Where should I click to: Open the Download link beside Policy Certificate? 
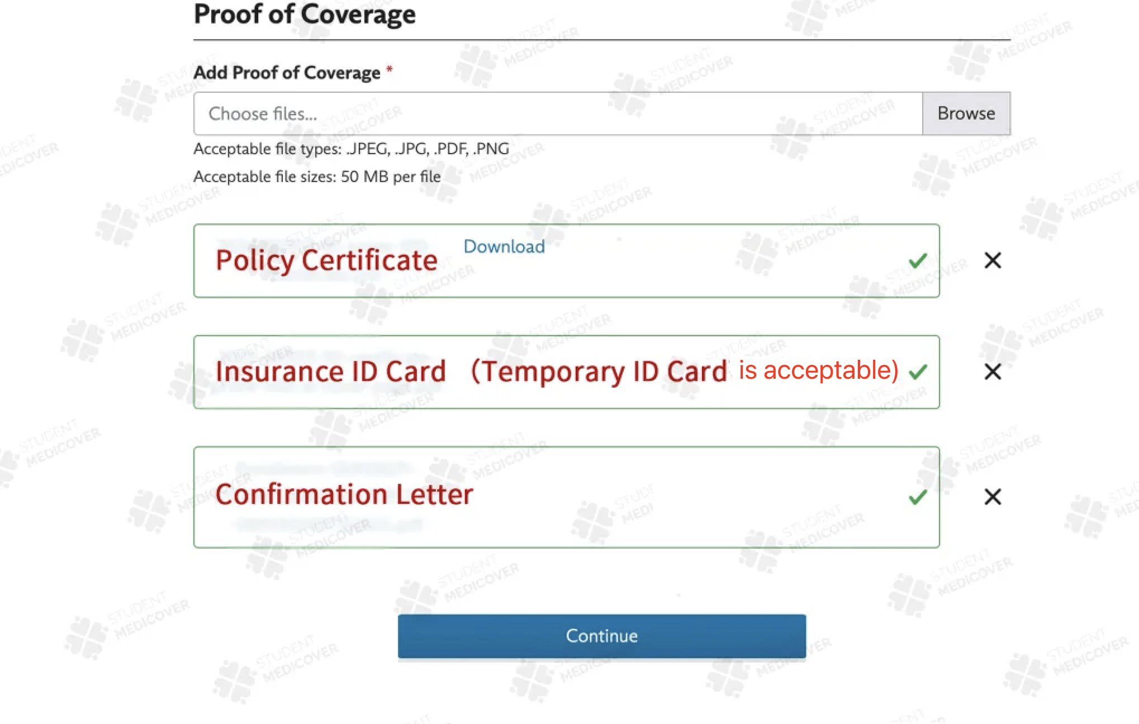click(504, 246)
